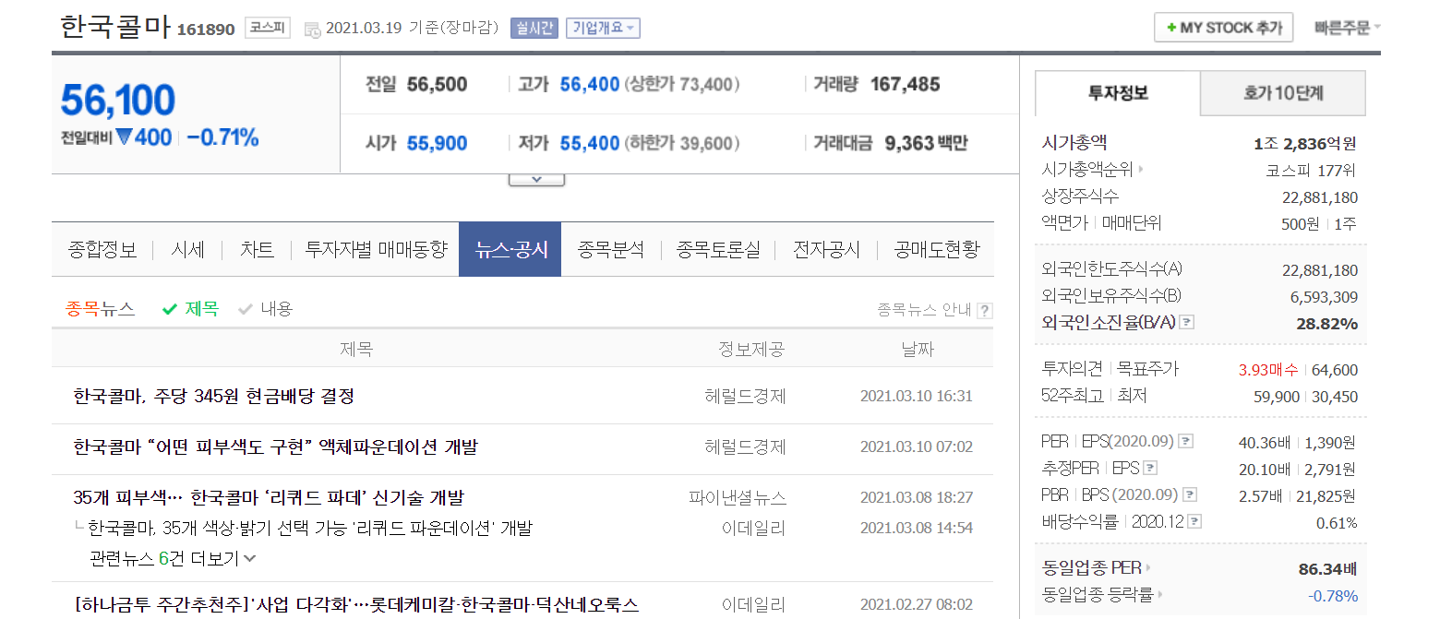This screenshot has height=619, width=1440.
Task: Click help icon next to PER EPS(2020.09)
Action: 1186,442
